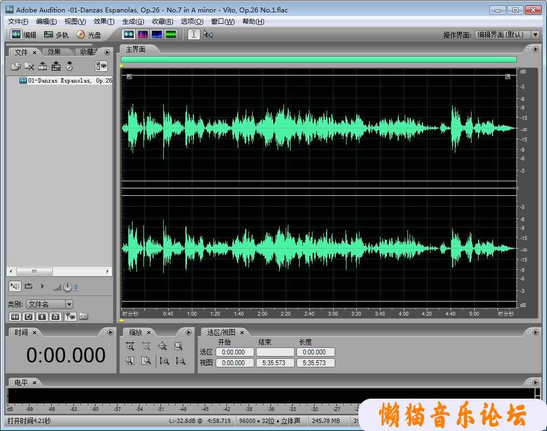Open 选项(O) menu
547x431 pixels.
(x=192, y=22)
